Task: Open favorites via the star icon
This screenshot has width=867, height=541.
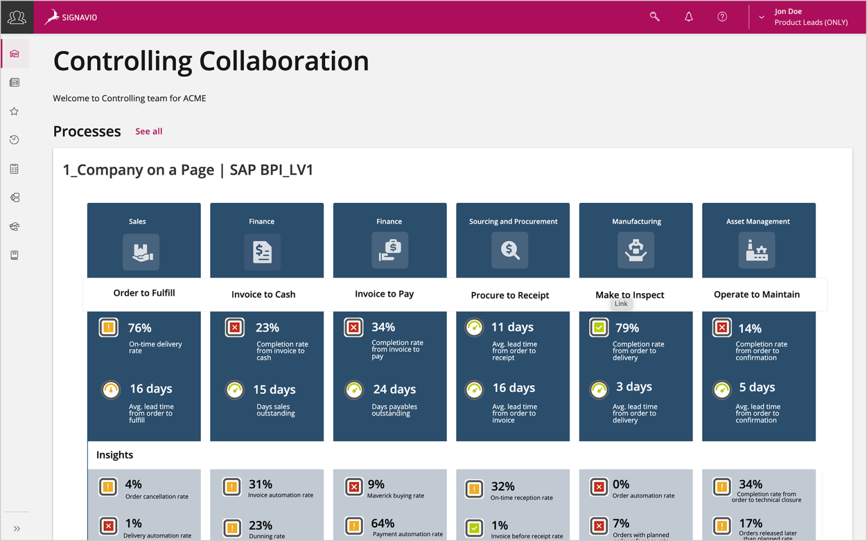Action: coord(15,111)
